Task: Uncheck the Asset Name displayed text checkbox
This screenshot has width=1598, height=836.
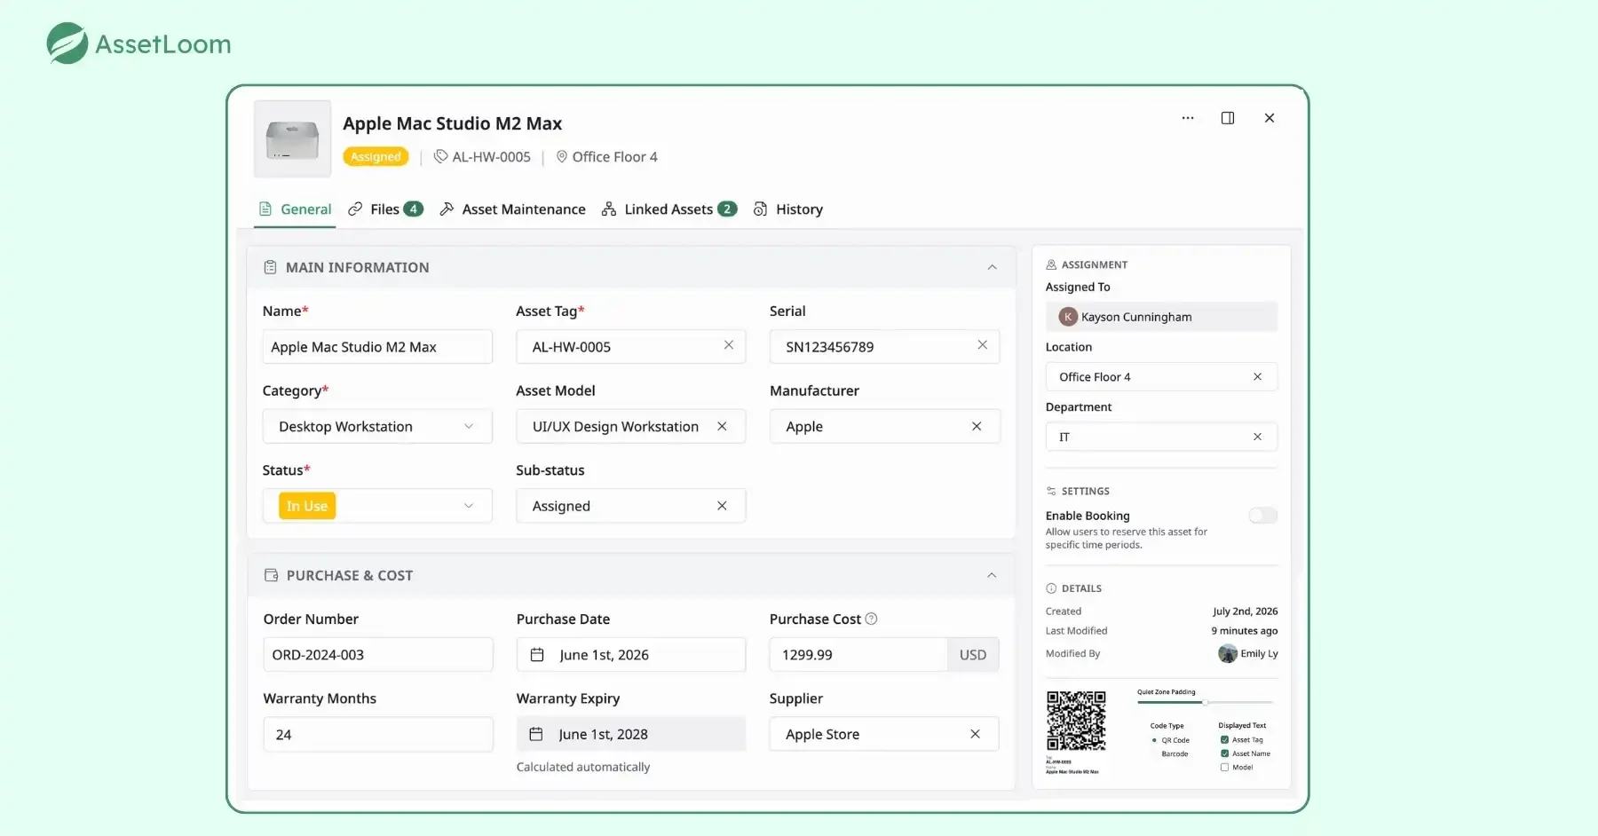Action: click(1224, 753)
